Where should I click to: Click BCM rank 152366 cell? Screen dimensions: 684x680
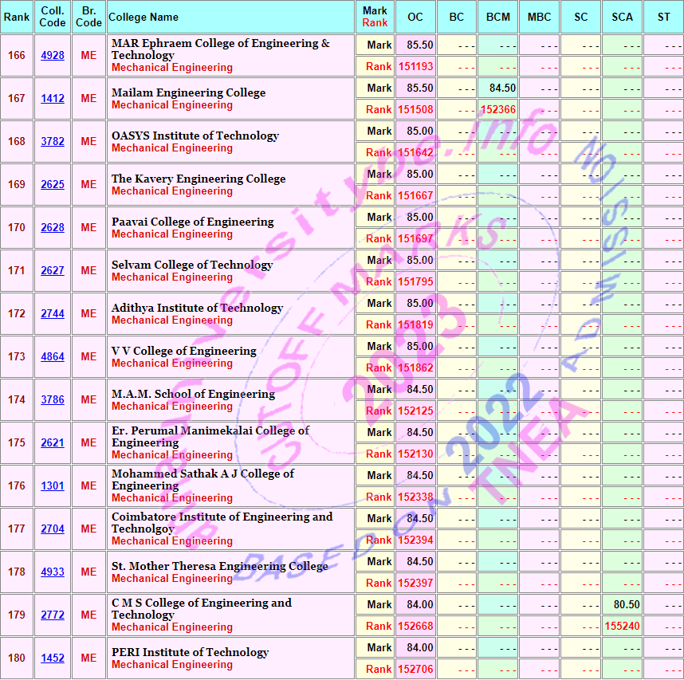[498, 110]
